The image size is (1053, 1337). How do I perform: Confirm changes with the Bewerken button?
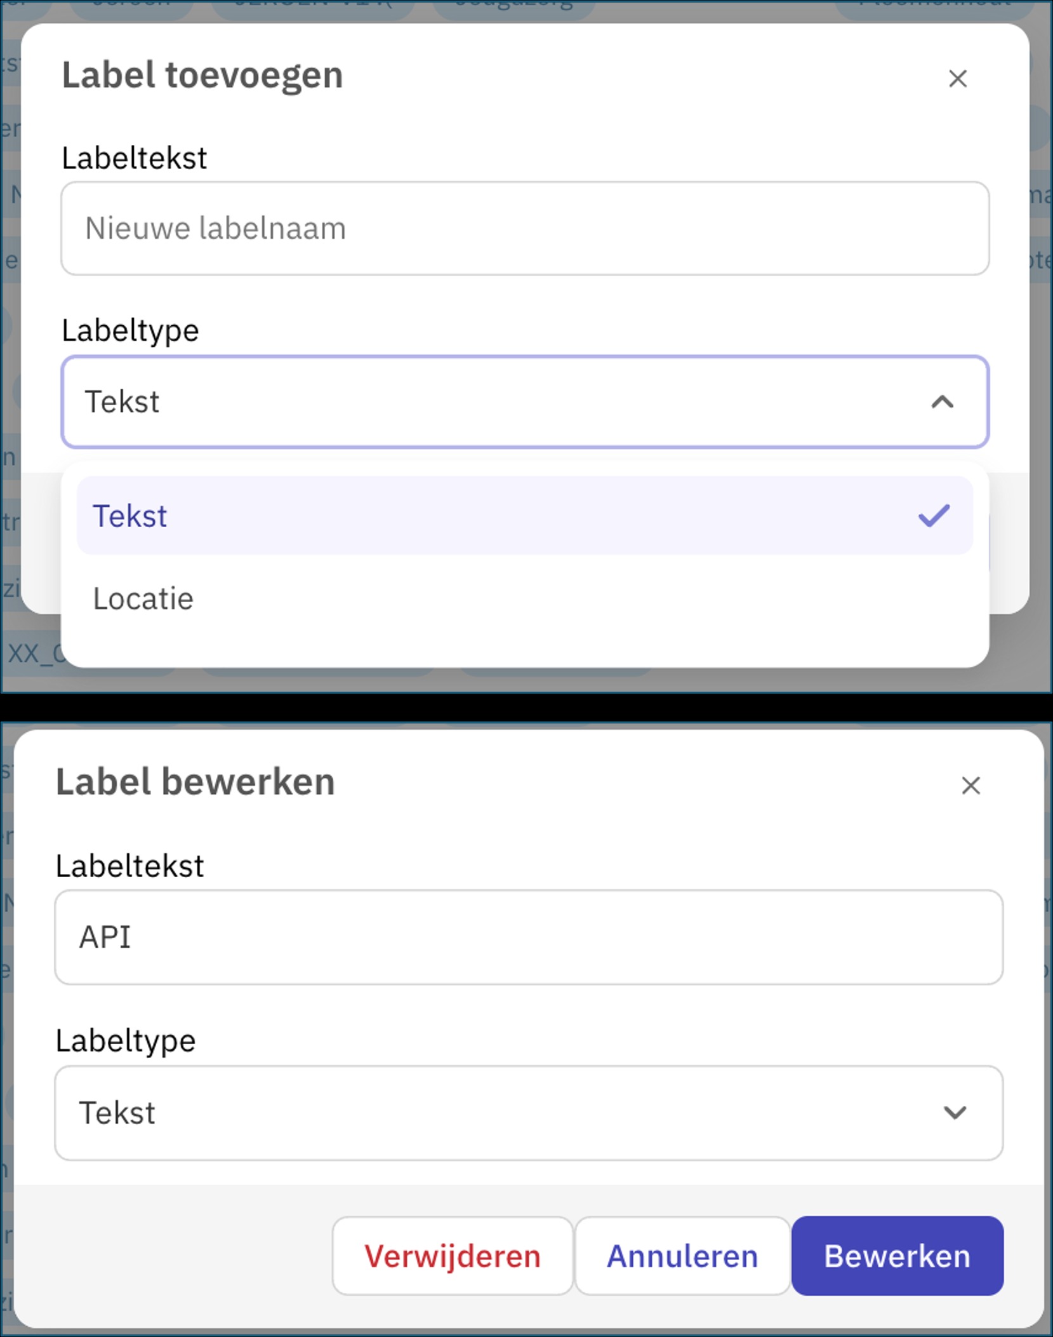[x=897, y=1256]
